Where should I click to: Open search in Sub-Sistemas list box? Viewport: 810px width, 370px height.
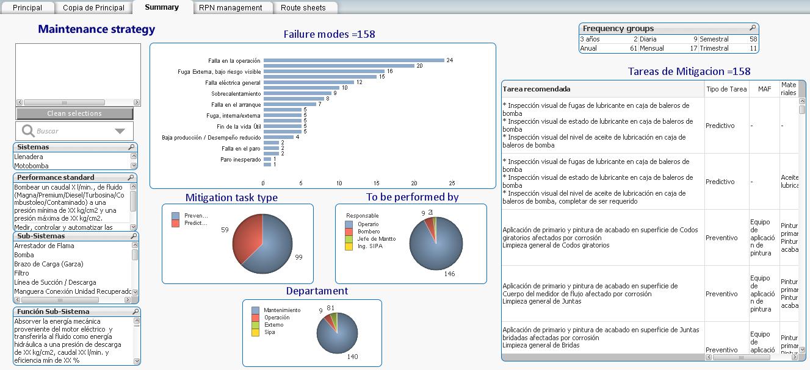(131, 237)
